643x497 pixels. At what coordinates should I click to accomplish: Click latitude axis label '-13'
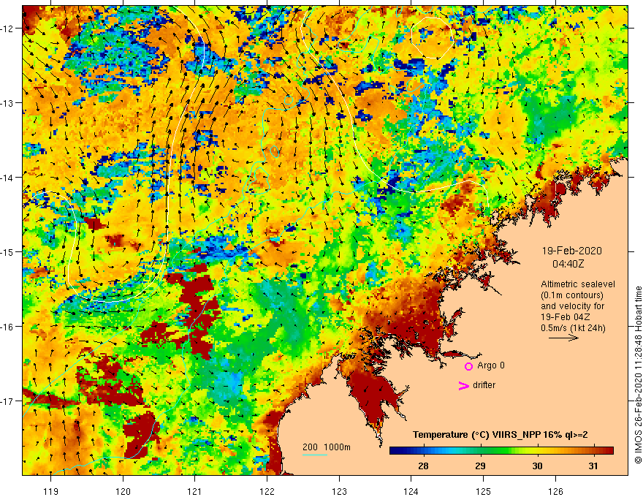(x=7, y=103)
